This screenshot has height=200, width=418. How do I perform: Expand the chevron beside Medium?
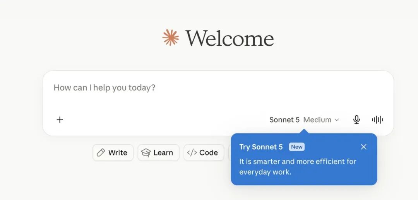pyautogui.click(x=337, y=120)
